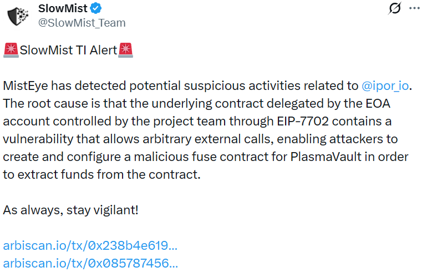Click the "SlowMist TI Alert" heading text
The height and width of the screenshot is (272, 427).
click(x=68, y=51)
